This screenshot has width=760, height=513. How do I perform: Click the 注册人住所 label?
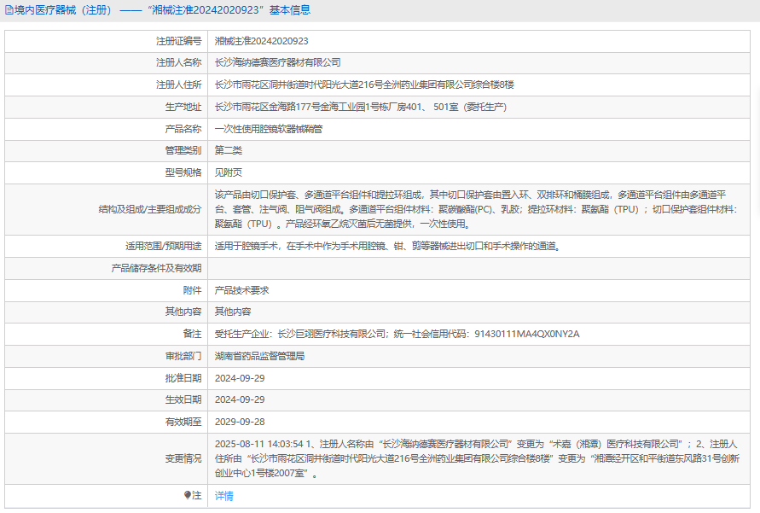(x=178, y=85)
